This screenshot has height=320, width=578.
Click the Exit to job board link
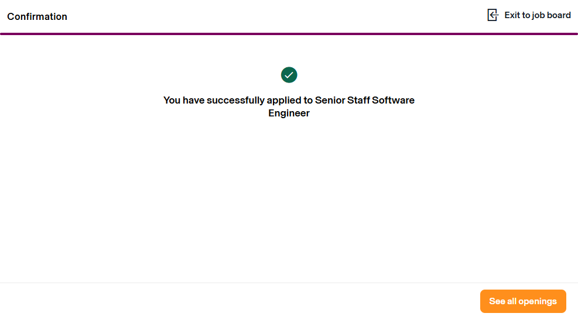click(x=537, y=15)
